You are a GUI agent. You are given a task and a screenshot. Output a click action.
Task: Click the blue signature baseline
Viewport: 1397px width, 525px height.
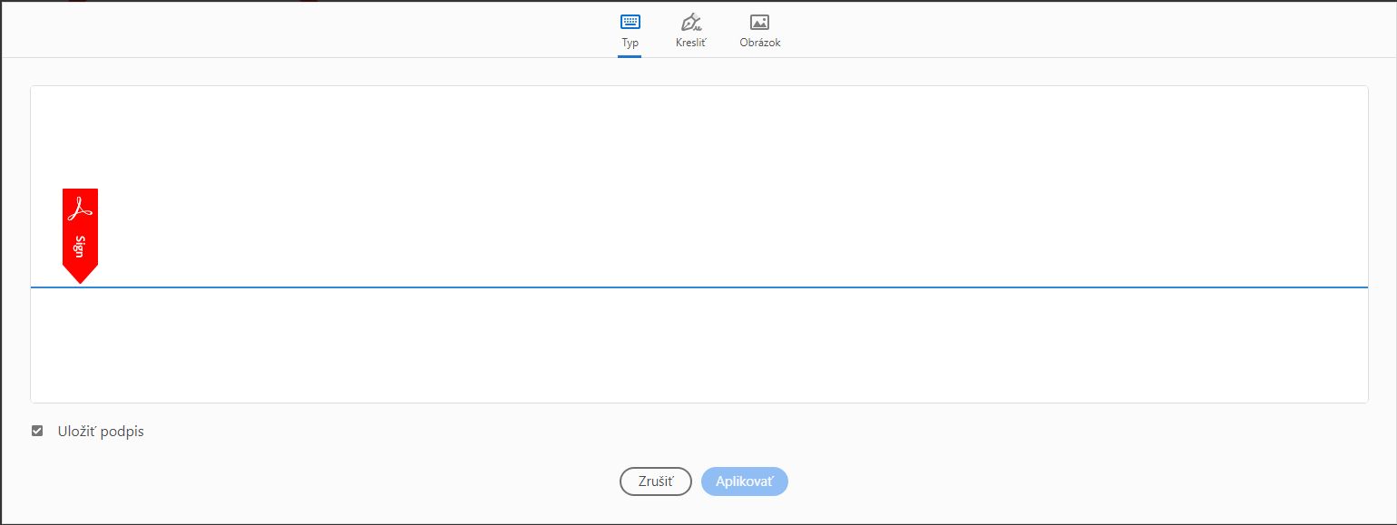click(698, 286)
